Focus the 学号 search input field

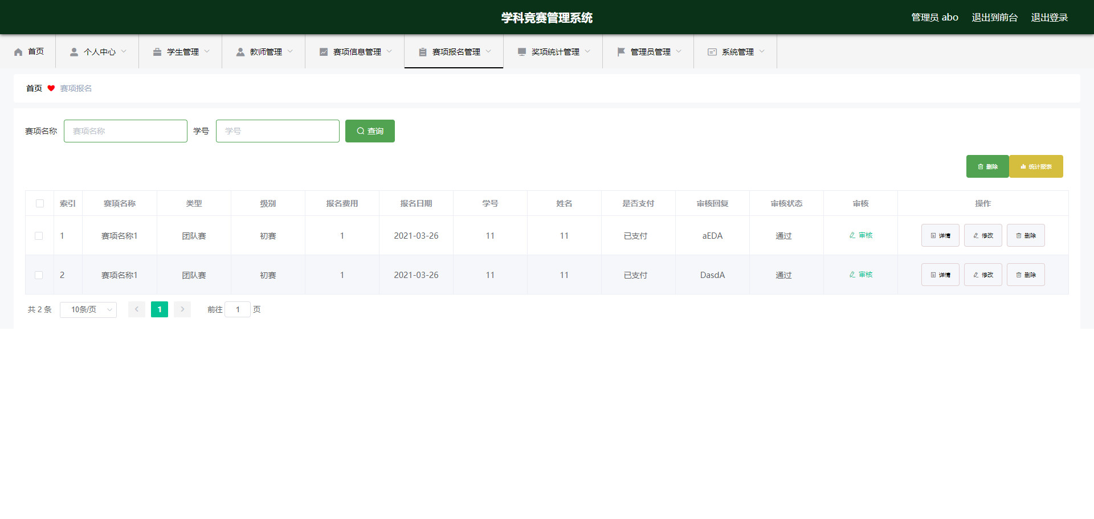tap(277, 131)
